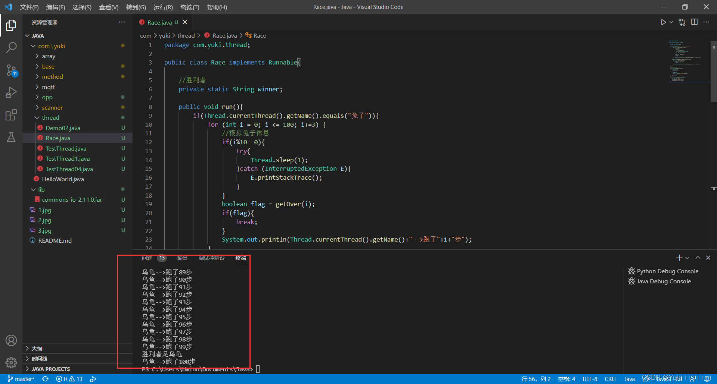Image resolution: width=717 pixels, height=384 pixels.
Task: Expand the base folder
Action: pos(77,66)
